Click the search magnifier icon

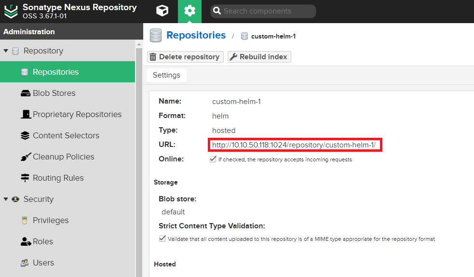click(217, 11)
